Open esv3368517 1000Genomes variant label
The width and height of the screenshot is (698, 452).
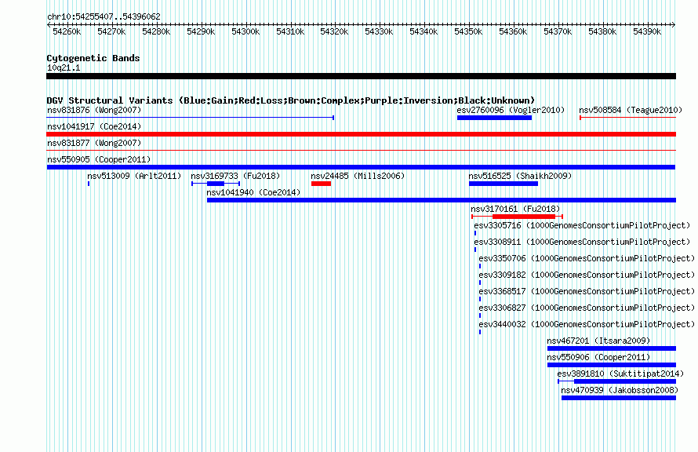tap(587, 291)
